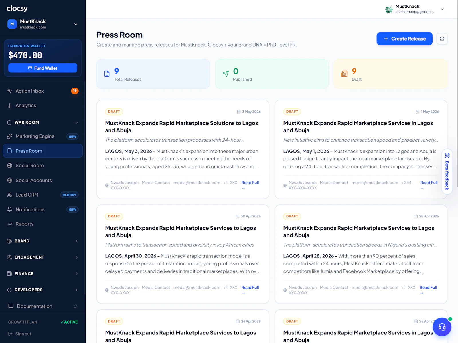Click the 30 Apr 2026 date label

(248, 216)
